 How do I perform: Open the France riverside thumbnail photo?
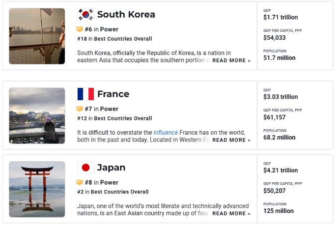pyautogui.click(x=37, y=115)
